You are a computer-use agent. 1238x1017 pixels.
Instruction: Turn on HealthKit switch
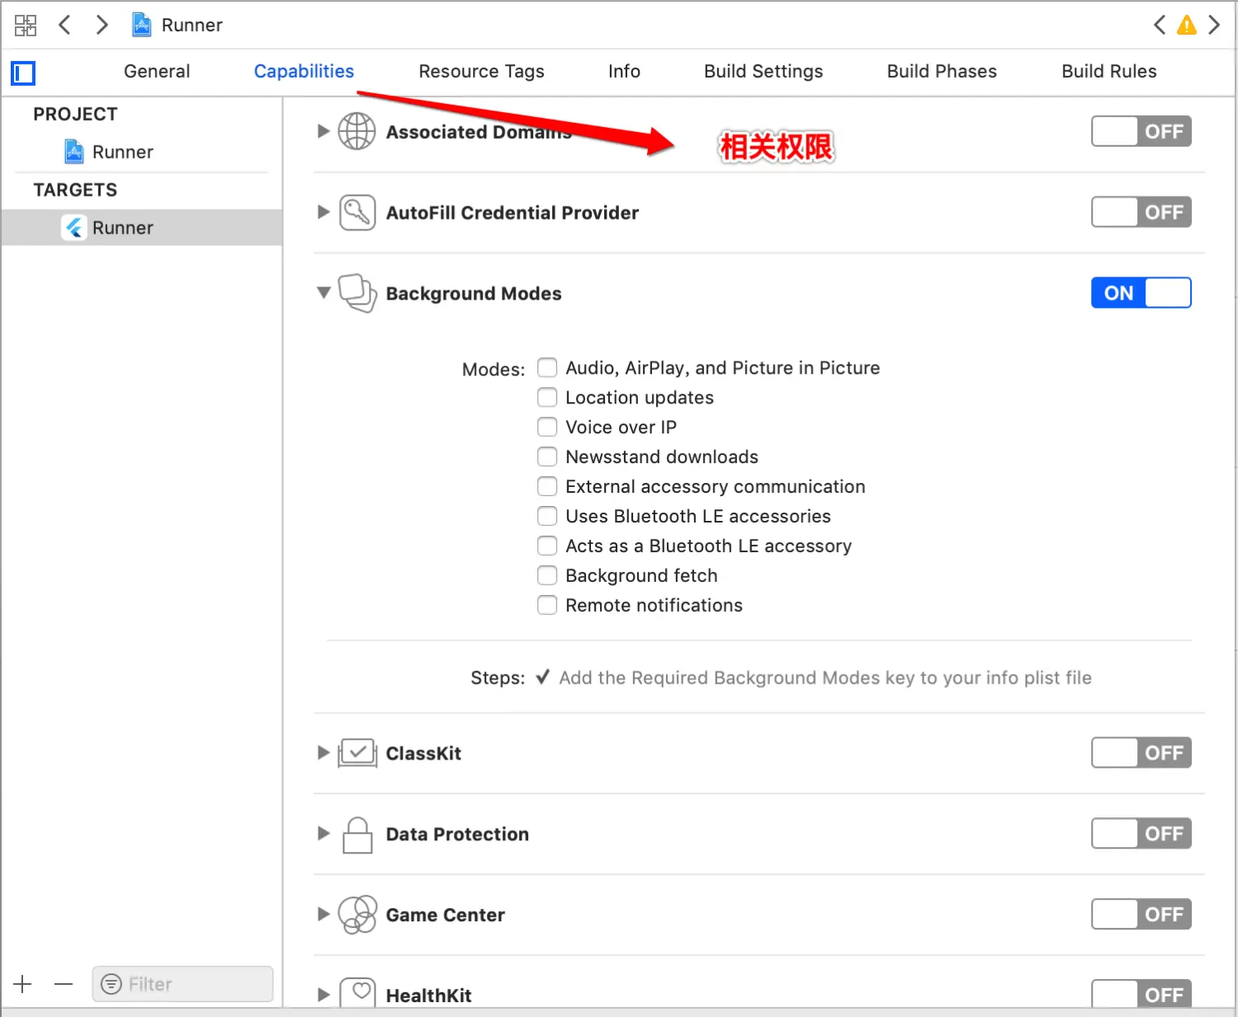coord(1141,994)
